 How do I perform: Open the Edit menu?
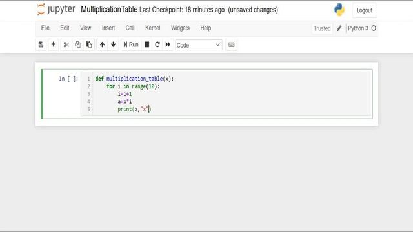(65, 28)
